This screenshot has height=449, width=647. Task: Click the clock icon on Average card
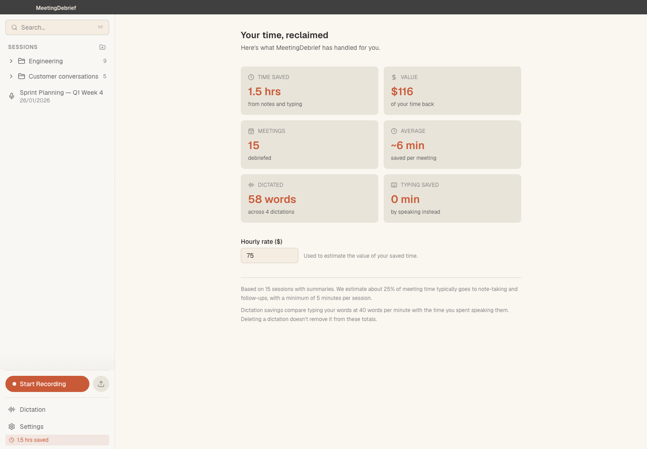394,131
